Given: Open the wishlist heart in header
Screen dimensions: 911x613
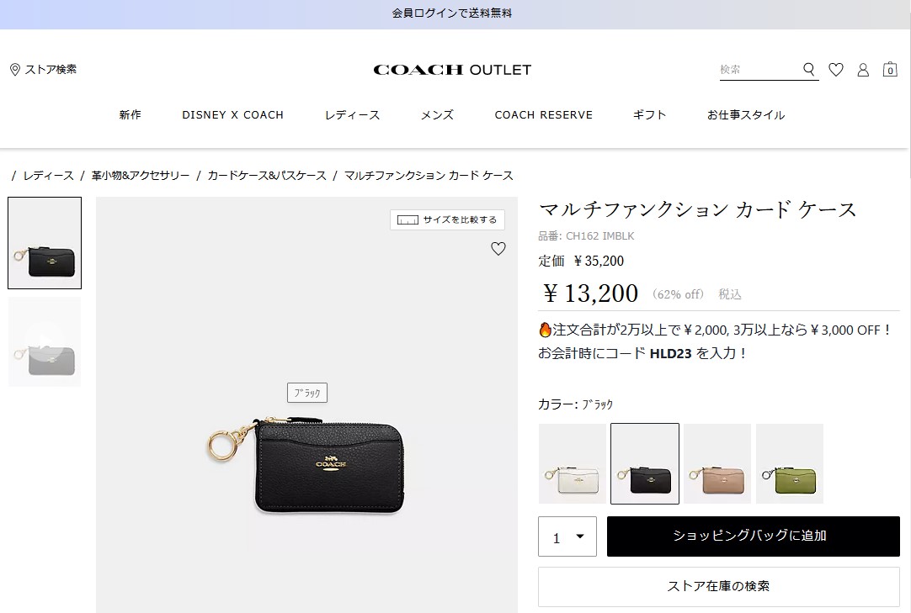Looking at the screenshot, I should [x=835, y=70].
